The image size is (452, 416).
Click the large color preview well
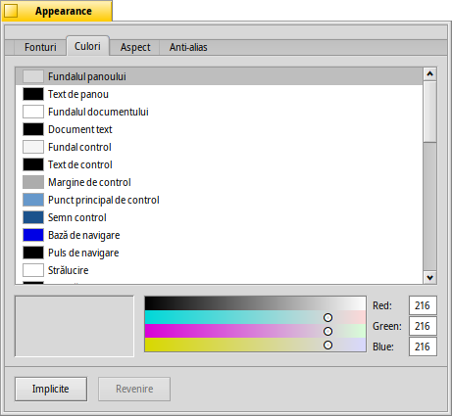pos(75,326)
